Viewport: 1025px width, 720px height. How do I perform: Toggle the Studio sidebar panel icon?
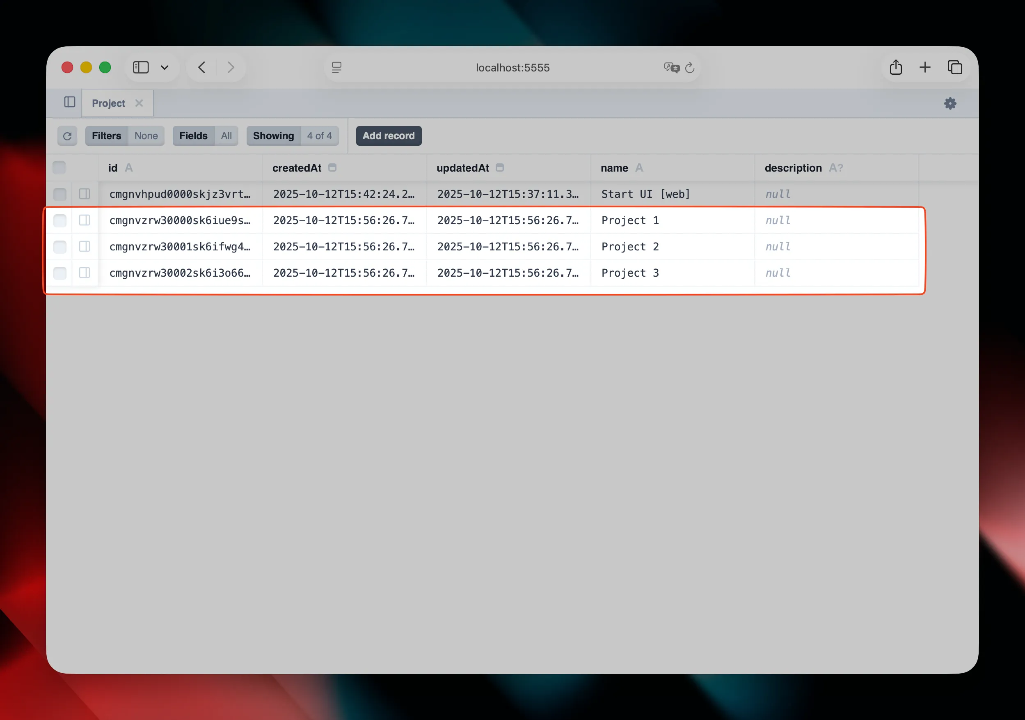click(70, 102)
